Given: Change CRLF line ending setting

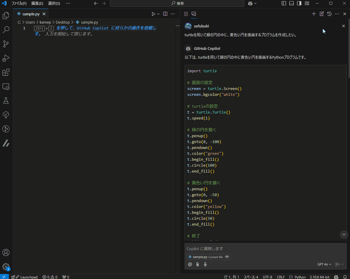Looking at the screenshot, I should point(281,277).
